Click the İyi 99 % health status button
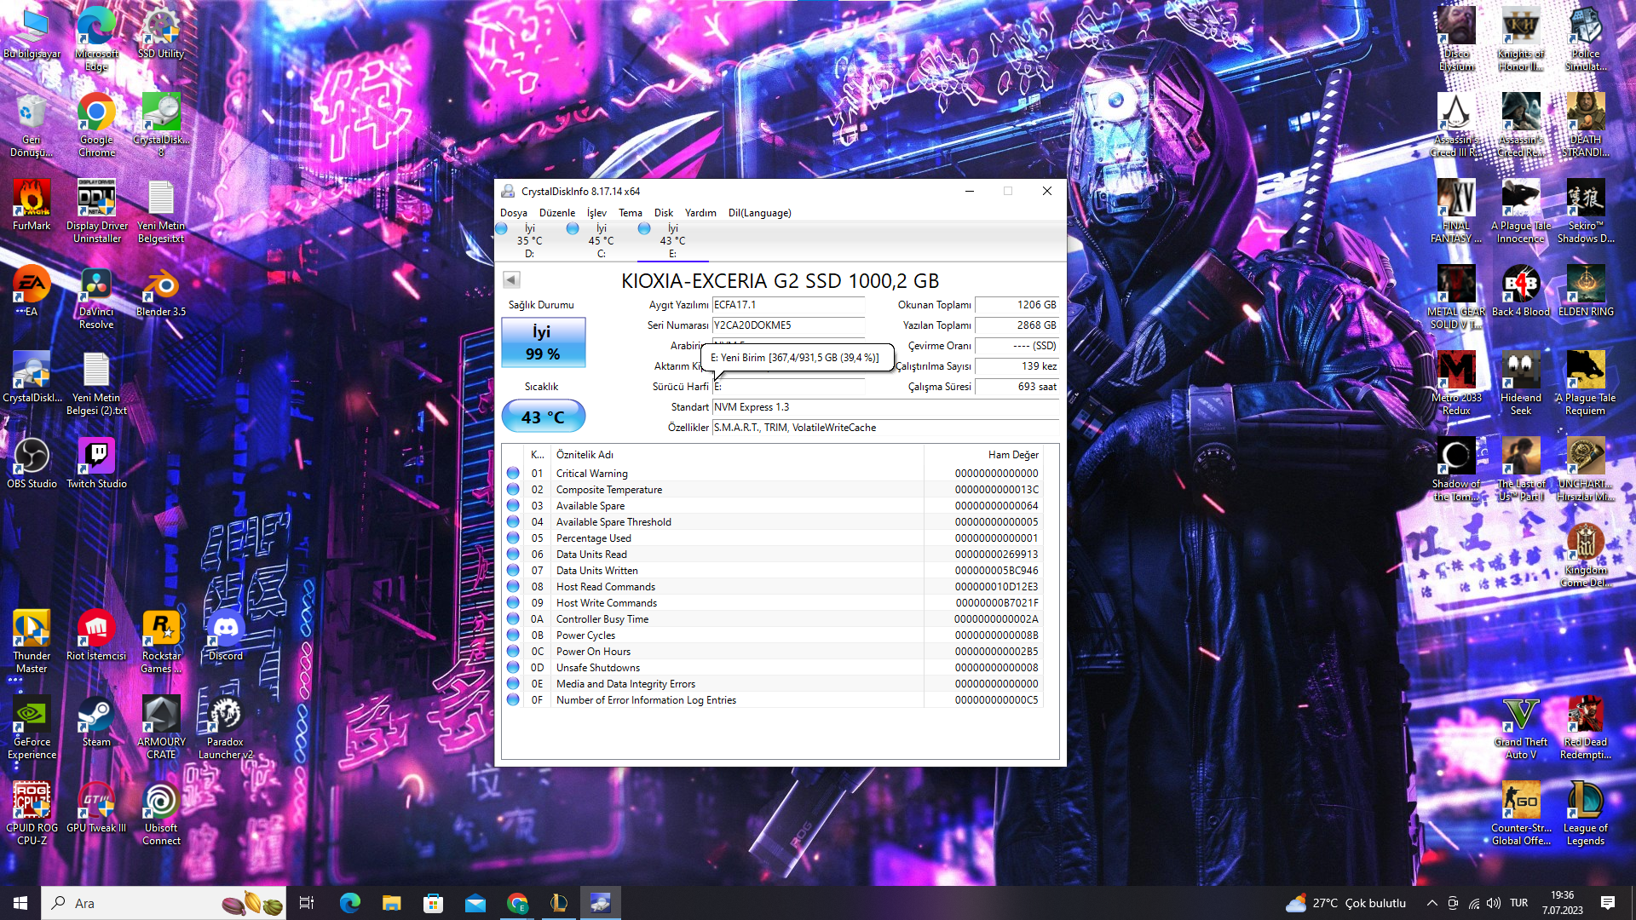This screenshot has height=920, width=1636. click(x=543, y=342)
